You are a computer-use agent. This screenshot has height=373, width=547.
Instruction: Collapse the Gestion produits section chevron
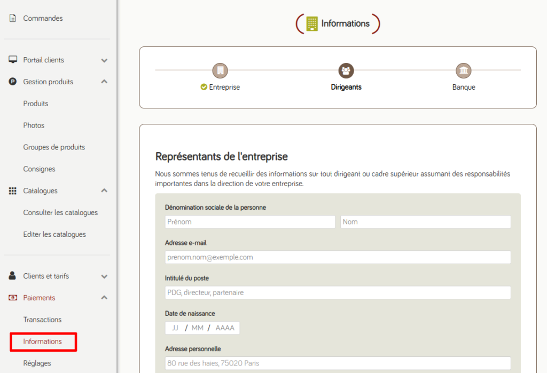[x=104, y=82]
